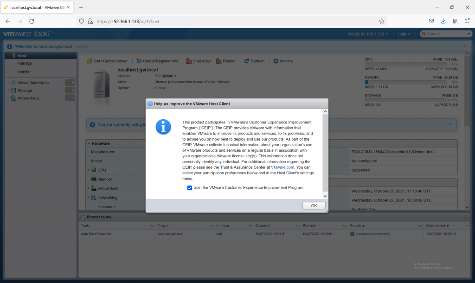Click OK in the CEIP dialog
475x283 pixels.
tap(314, 206)
